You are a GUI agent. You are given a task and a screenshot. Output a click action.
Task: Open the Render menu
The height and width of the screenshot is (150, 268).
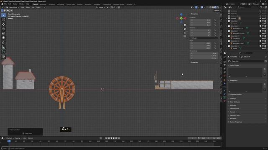[x=15, y=4]
